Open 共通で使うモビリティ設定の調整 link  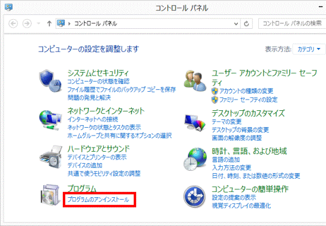pyautogui.click(x=104, y=173)
